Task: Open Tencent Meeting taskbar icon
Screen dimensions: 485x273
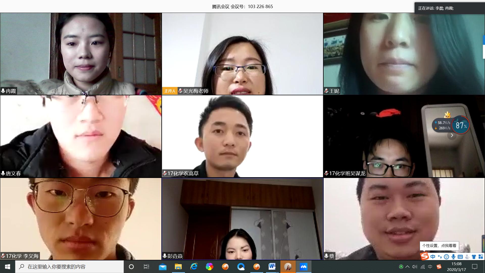Action: (x=303, y=267)
